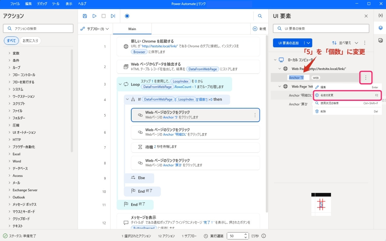Open three-dot menu for Anchor '5'

coord(366,77)
